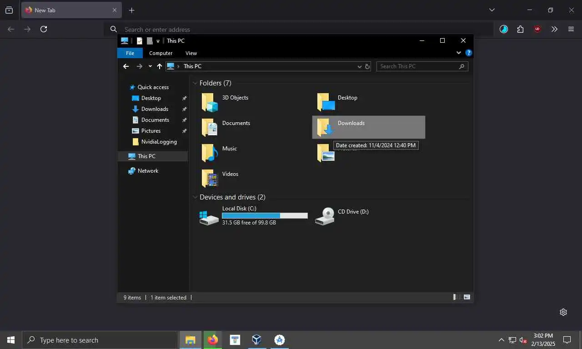
Task: Click the "31.5 GB free of 99.8 GB" text
Action: click(x=249, y=223)
